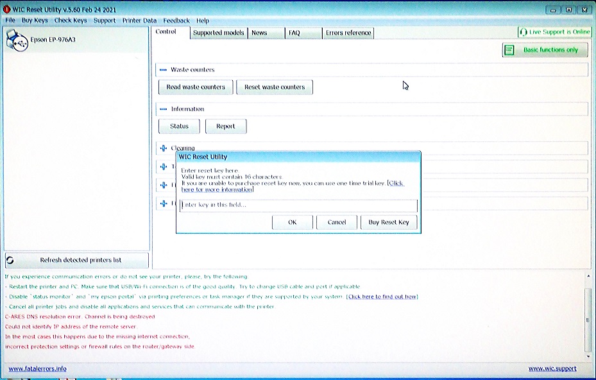This screenshot has width=596, height=380.
Task: Click the Epson printer USB icon
Action: pyautogui.click(x=17, y=40)
